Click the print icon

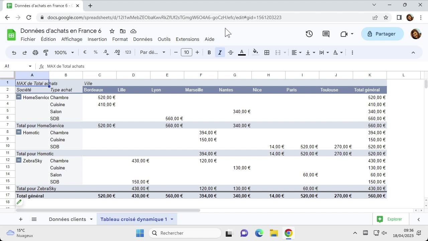coord(35,53)
